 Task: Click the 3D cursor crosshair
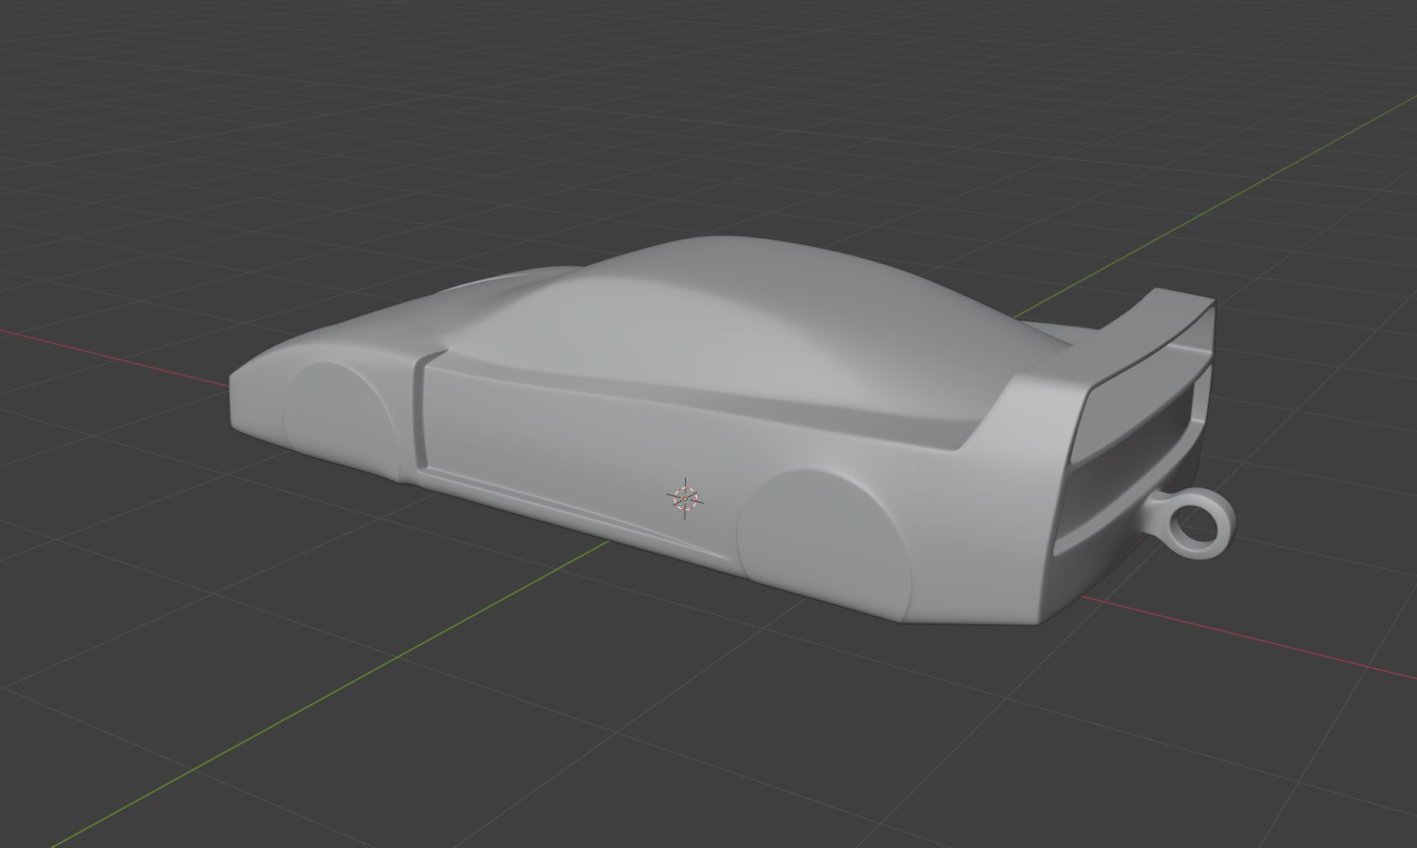[x=684, y=498]
